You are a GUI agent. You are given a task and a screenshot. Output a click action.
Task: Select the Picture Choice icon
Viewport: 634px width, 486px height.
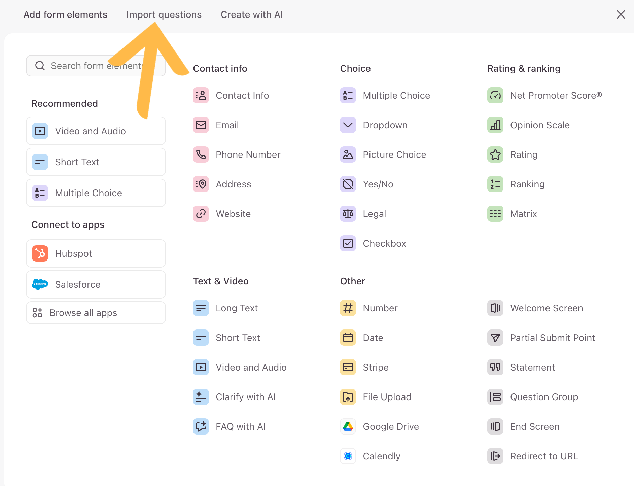tap(348, 154)
